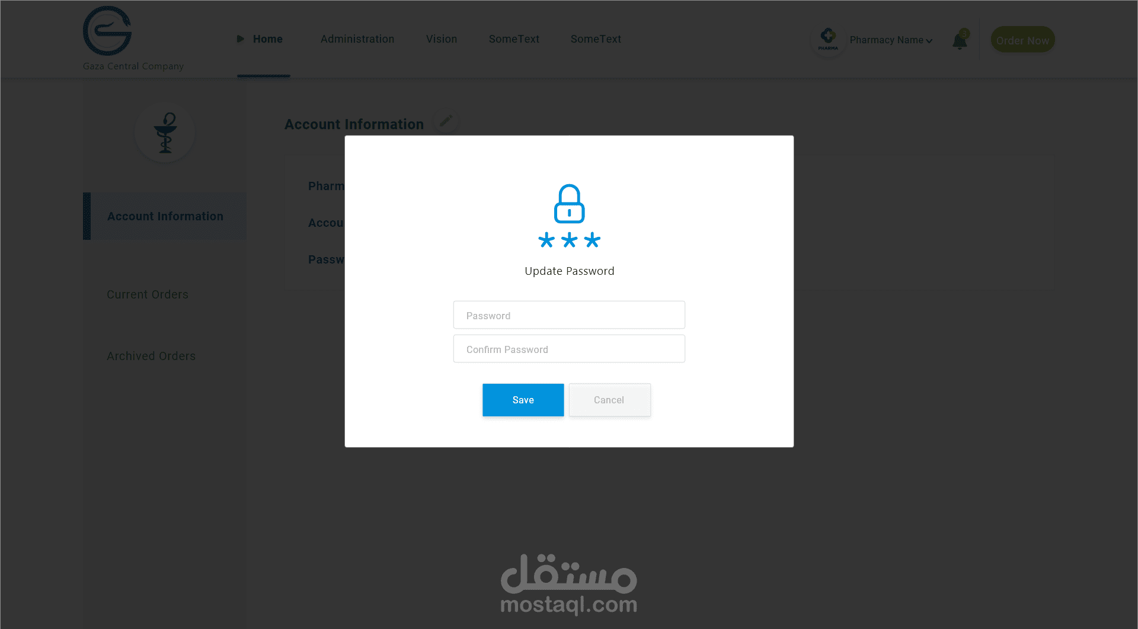
Task: Cancel the Update Password dialog
Action: click(609, 400)
